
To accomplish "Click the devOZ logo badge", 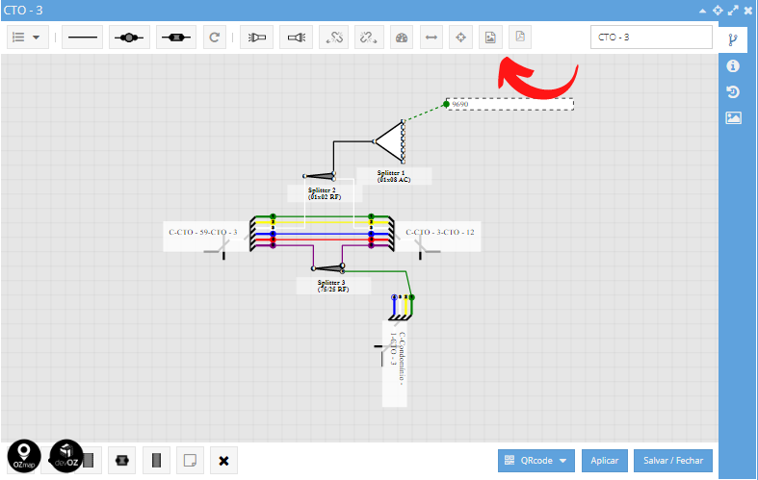I will [x=66, y=456].
